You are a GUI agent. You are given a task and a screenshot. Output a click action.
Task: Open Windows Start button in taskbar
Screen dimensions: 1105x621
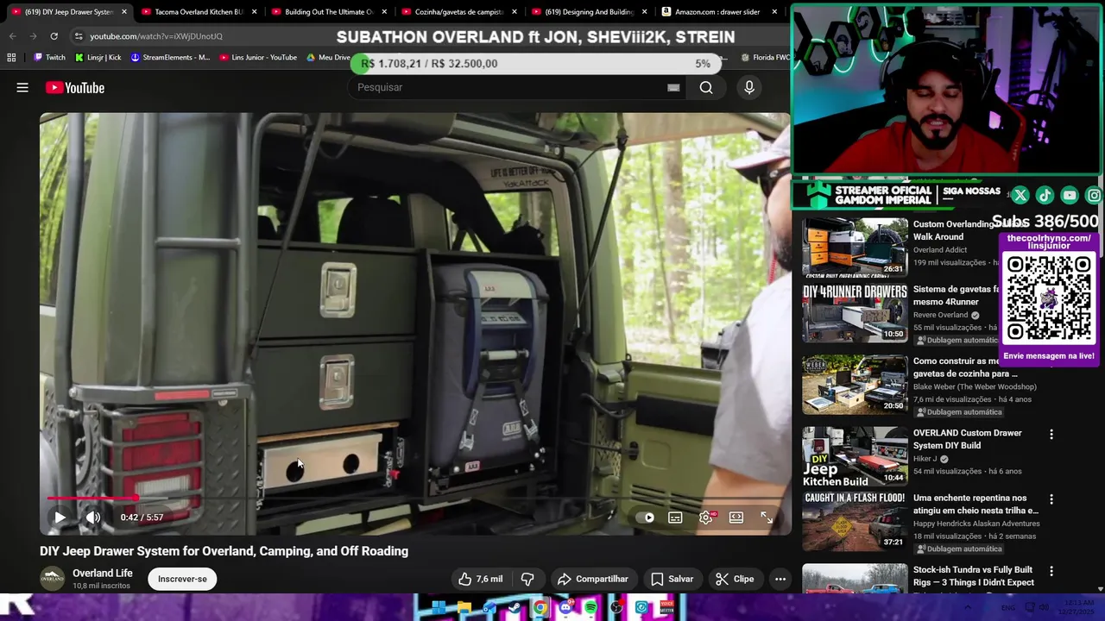coord(439,608)
